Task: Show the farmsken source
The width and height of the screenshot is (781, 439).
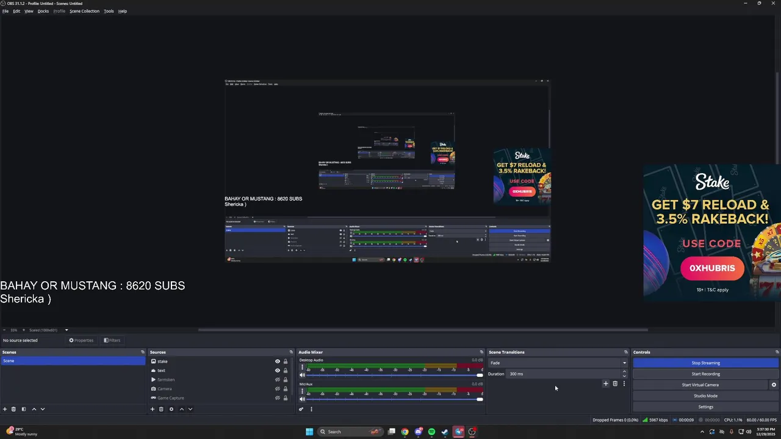Action: point(277,380)
